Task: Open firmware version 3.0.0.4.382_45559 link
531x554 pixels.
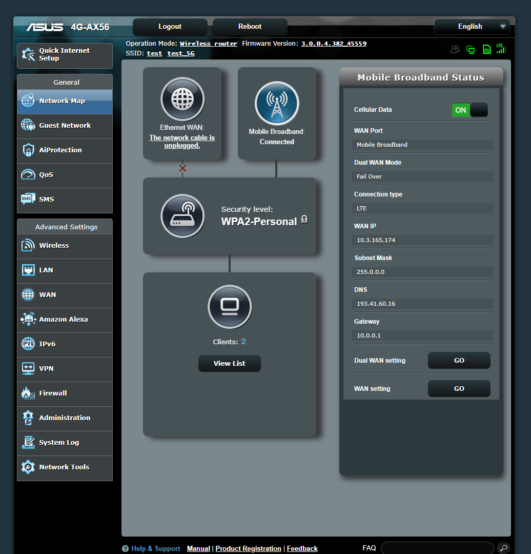Action: click(334, 44)
